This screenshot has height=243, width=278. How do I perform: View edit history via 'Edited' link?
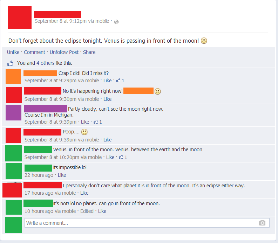click(x=87, y=211)
